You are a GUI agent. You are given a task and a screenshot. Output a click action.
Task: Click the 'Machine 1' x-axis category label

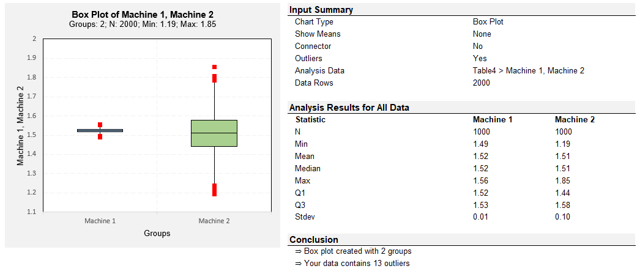[x=100, y=221]
